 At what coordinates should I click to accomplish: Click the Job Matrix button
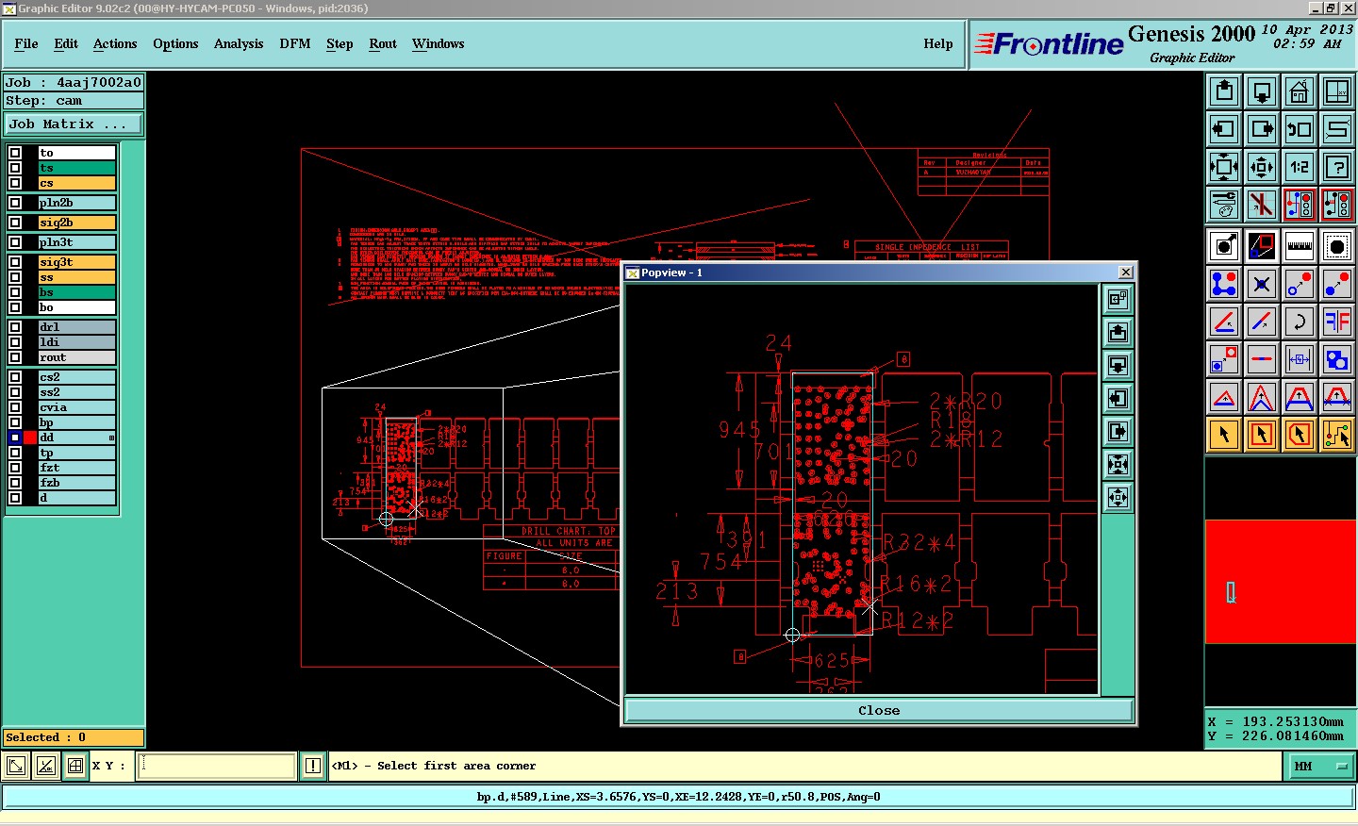click(74, 124)
